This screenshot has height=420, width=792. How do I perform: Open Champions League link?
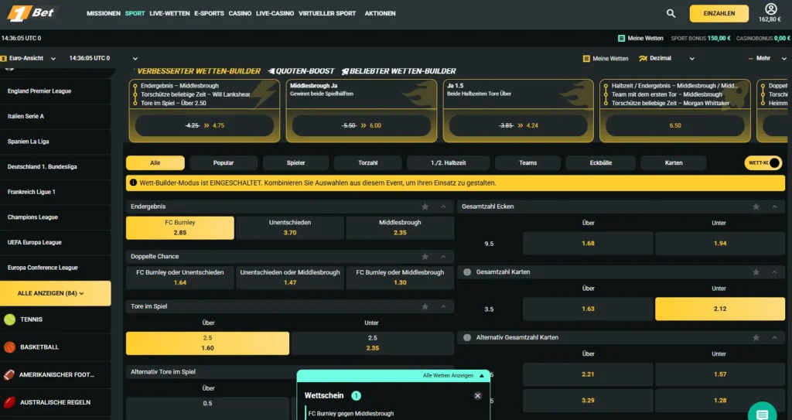coord(32,217)
